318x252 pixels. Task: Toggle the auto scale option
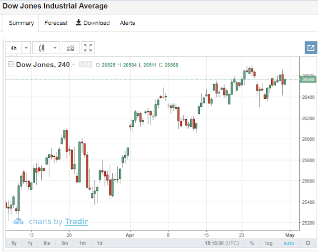pos(289,243)
